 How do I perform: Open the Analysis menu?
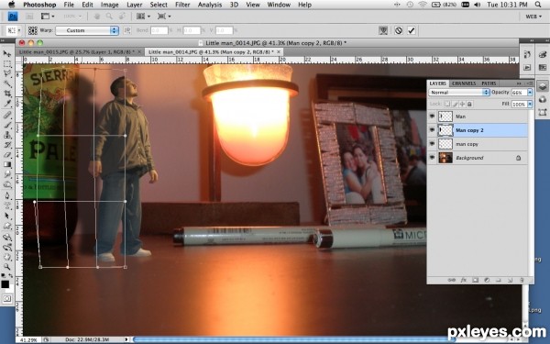(211, 5)
